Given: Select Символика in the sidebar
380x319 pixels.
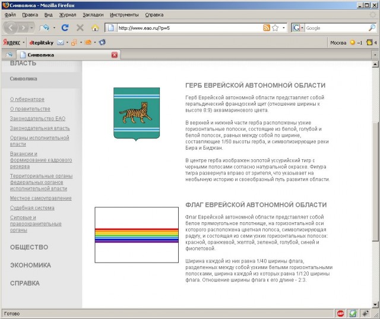Looking at the screenshot, I should pos(24,79).
